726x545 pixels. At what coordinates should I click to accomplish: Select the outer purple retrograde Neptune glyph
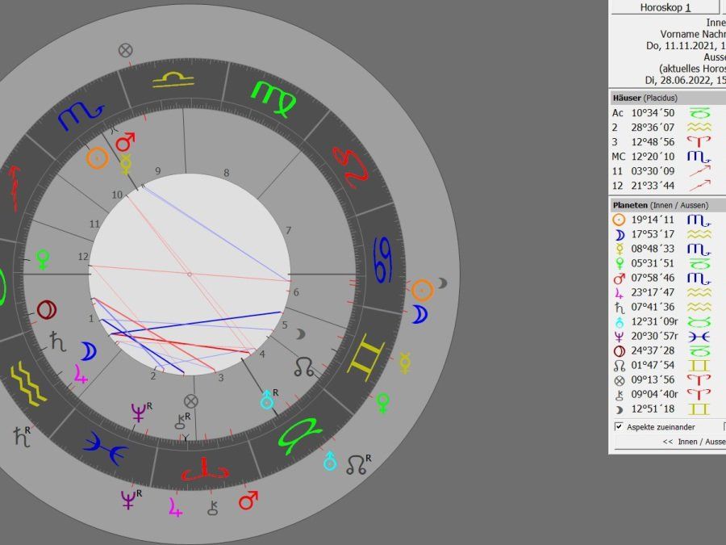[x=128, y=501]
